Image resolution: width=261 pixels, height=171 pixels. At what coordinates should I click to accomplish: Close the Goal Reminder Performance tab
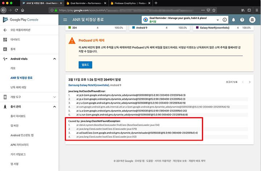105,3
